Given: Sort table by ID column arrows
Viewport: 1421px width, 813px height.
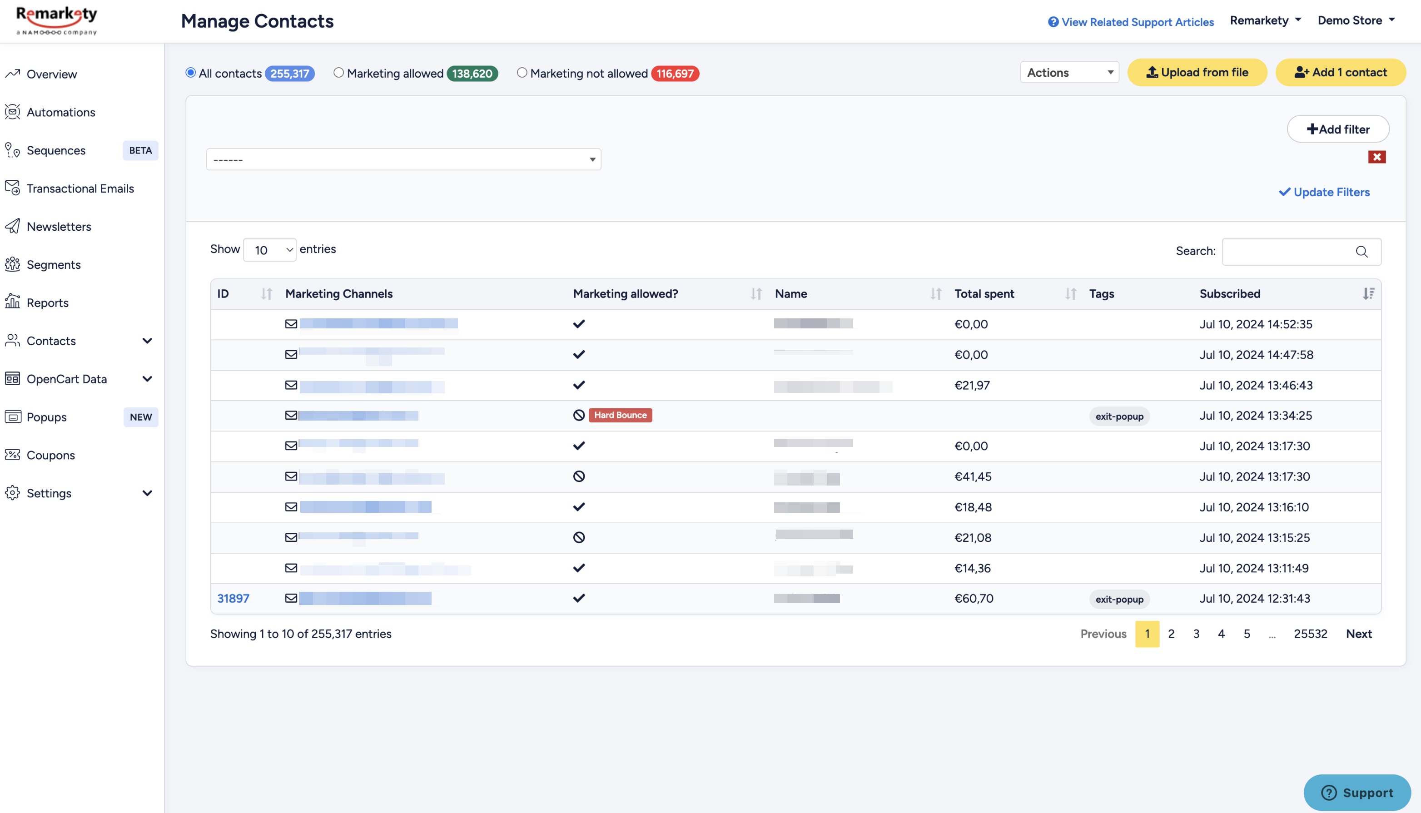Looking at the screenshot, I should point(267,294).
